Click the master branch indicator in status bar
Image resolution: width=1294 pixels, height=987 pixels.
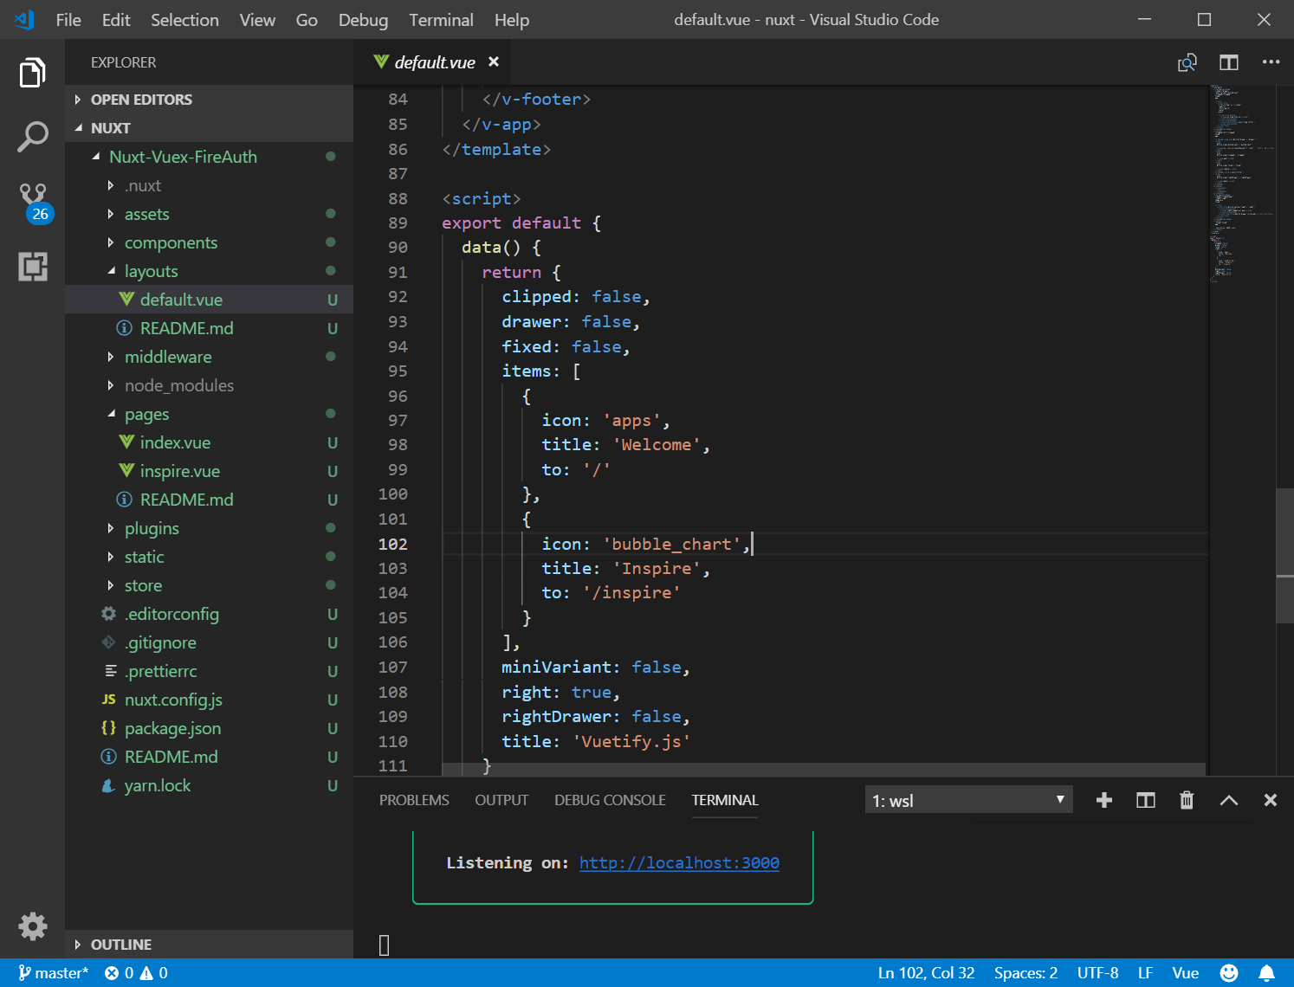54,973
